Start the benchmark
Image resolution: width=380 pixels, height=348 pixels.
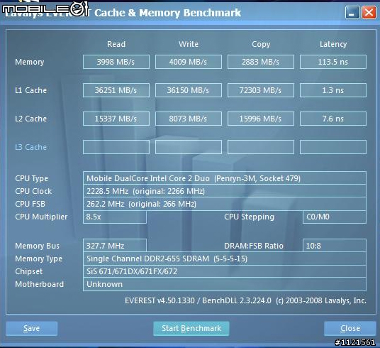pos(191,328)
